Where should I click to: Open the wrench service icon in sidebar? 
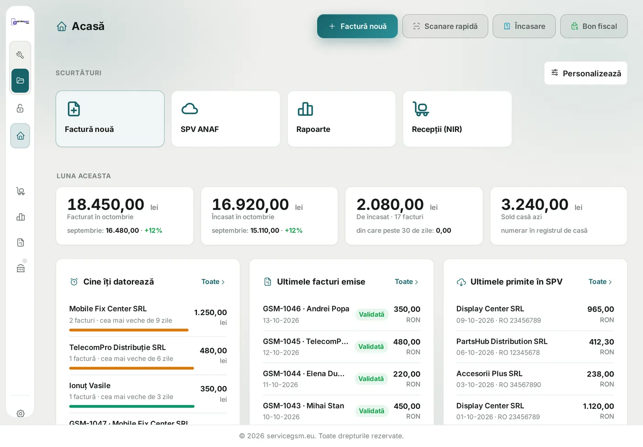coord(20,55)
